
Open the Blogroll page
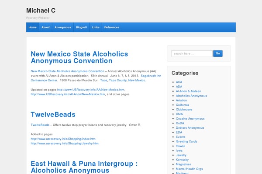(x=81, y=27)
